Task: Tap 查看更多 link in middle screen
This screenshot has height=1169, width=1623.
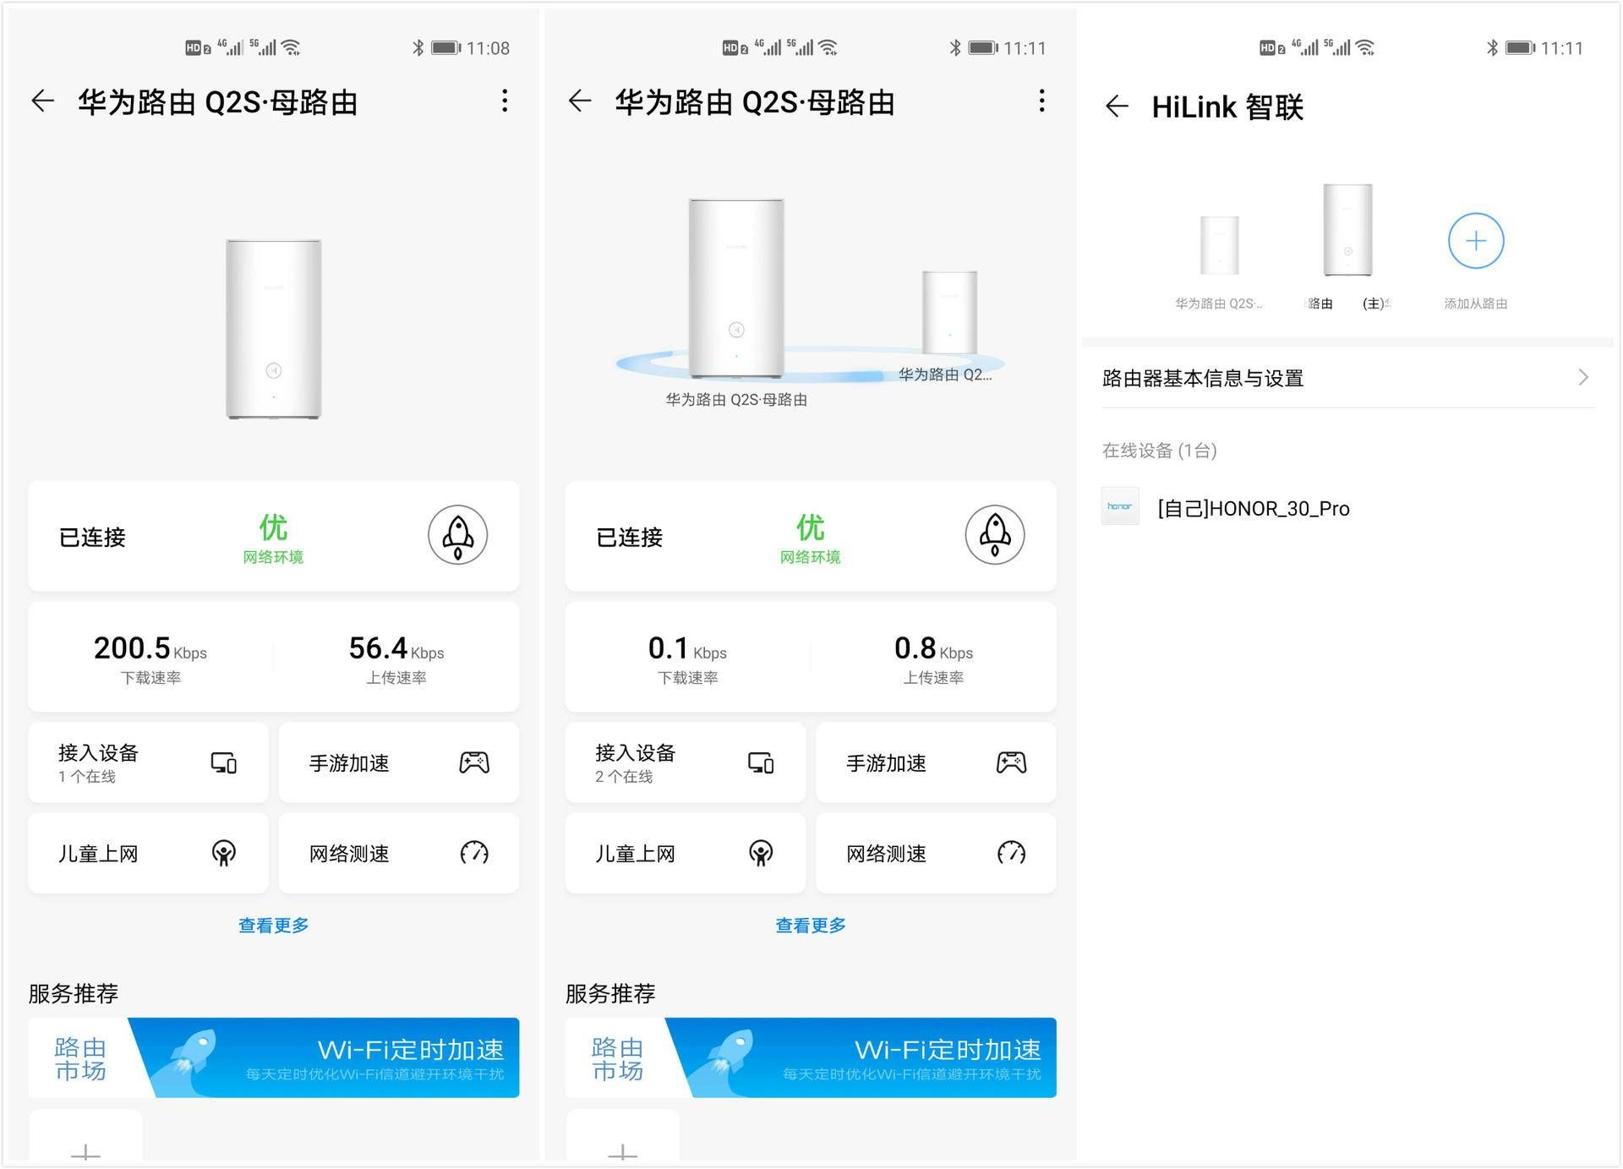Action: (811, 926)
